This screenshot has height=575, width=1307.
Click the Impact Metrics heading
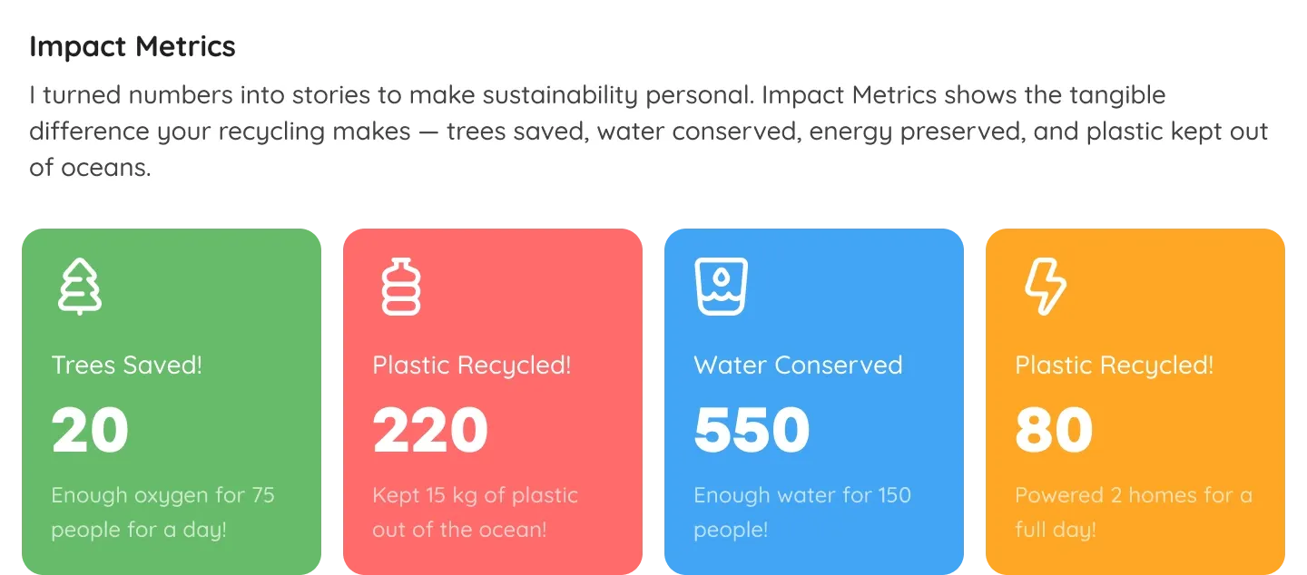[132, 45]
